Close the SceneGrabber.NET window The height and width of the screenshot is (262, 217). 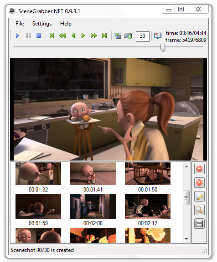coord(198,10)
